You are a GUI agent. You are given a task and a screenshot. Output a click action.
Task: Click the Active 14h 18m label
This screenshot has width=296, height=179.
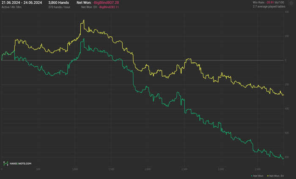(11, 7)
